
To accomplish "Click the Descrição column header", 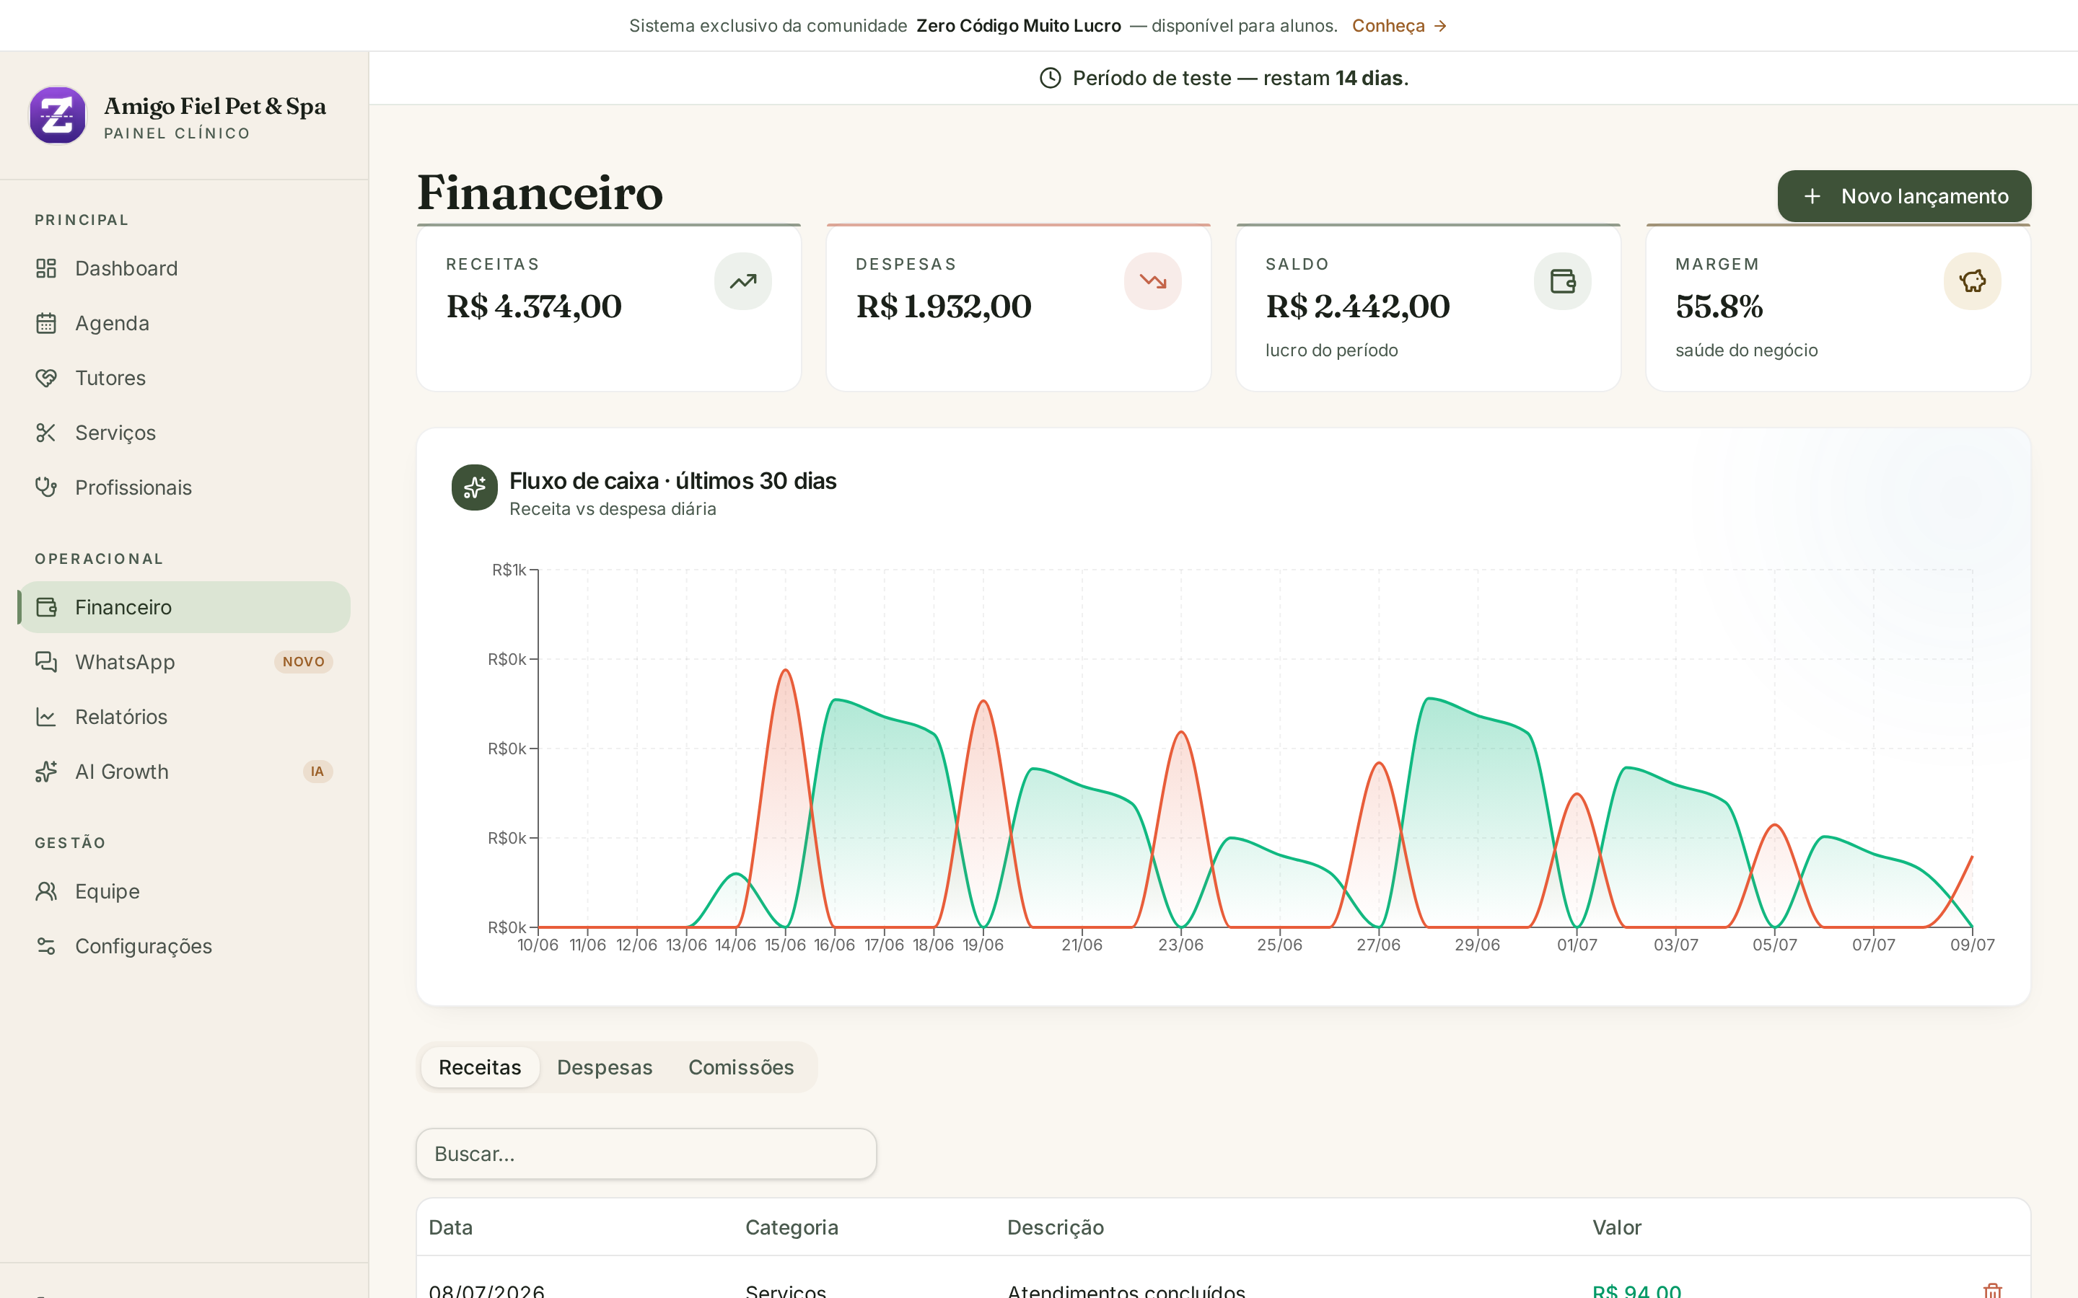I will 1056,1227.
